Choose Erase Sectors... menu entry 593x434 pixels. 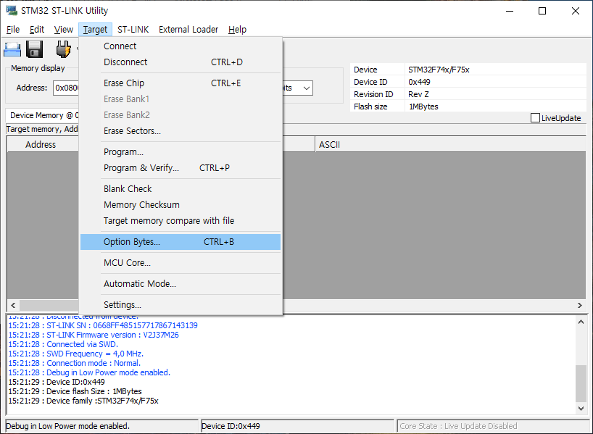181,131
